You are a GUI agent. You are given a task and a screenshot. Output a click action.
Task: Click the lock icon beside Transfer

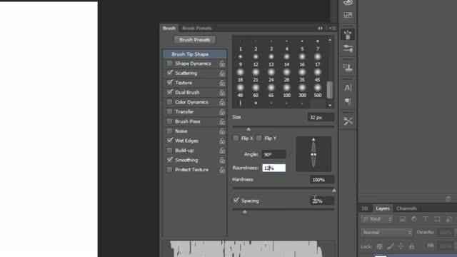click(222, 112)
